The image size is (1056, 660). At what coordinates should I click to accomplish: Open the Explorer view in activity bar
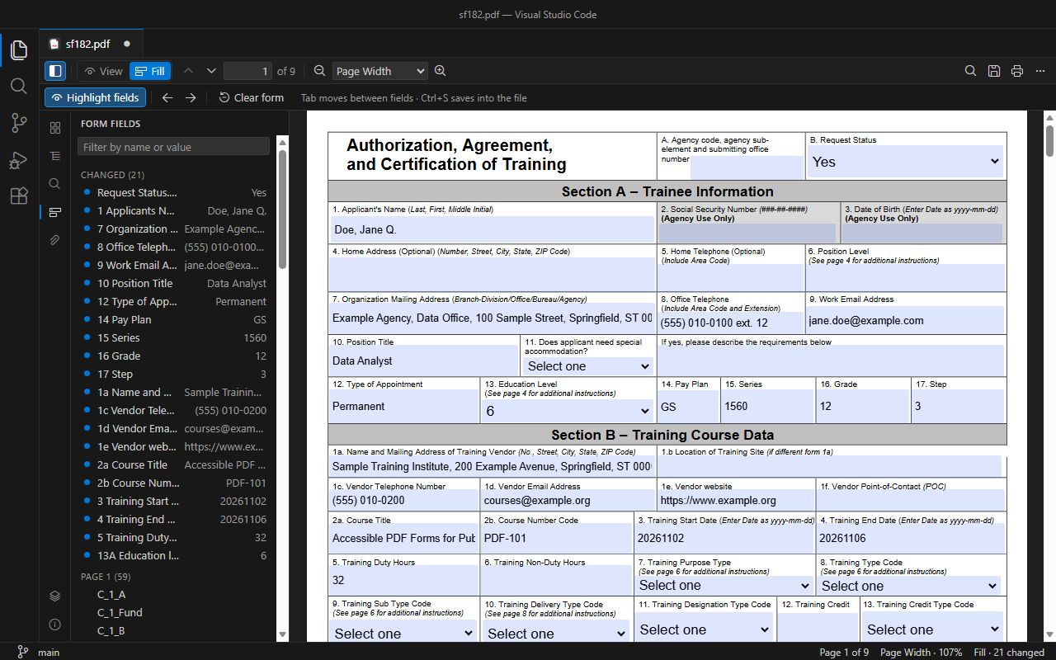pos(19,50)
